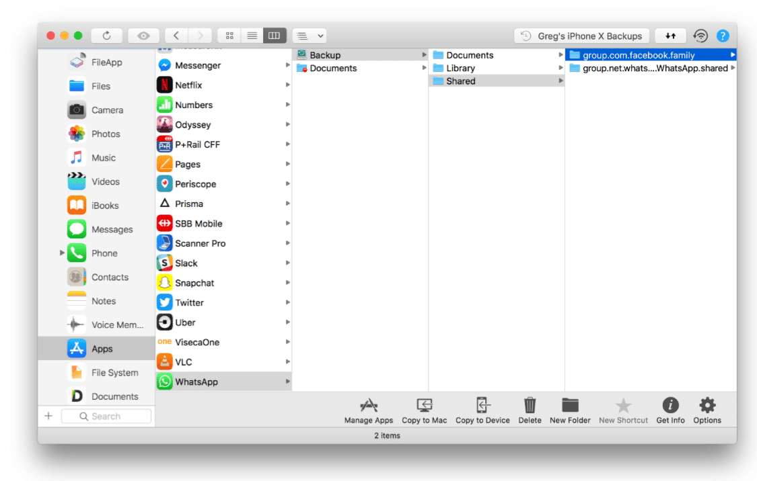757x481 pixels.
Task: Open Music section in sidebar
Action: (96, 158)
